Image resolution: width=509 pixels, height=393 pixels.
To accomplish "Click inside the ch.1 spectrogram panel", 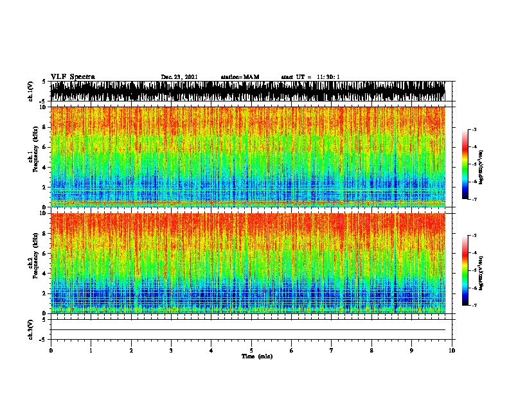I will [x=248, y=157].
